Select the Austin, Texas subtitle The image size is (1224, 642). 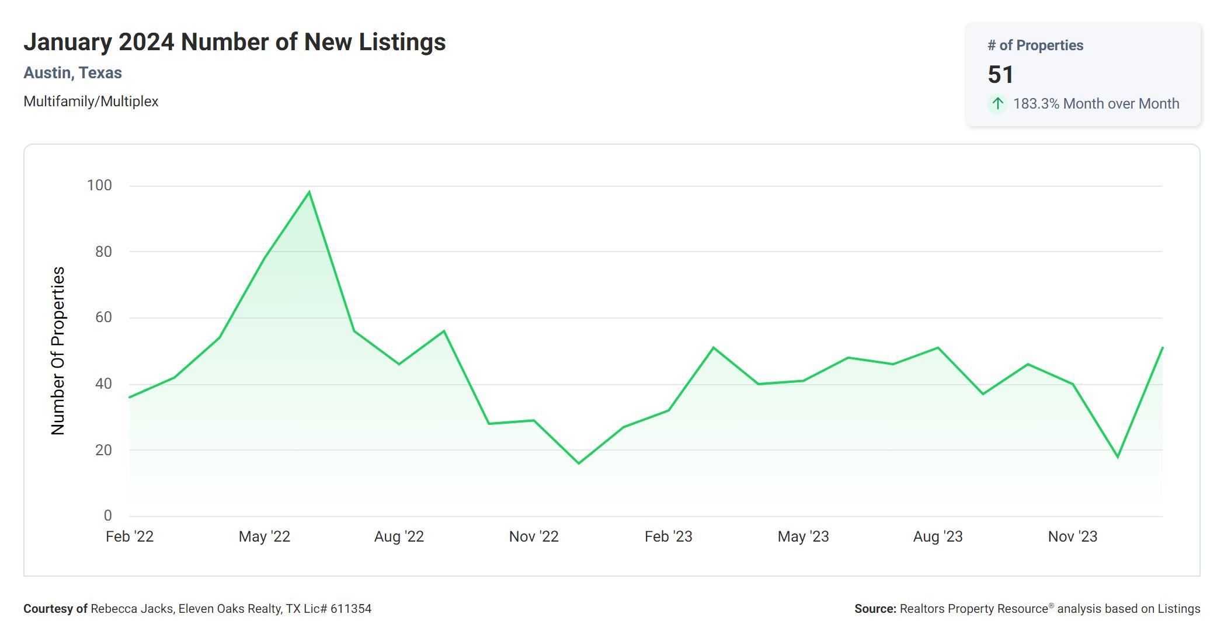pos(72,73)
